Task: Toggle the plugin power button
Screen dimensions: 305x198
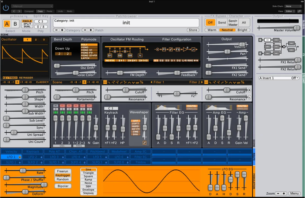Action: click(6, 8)
